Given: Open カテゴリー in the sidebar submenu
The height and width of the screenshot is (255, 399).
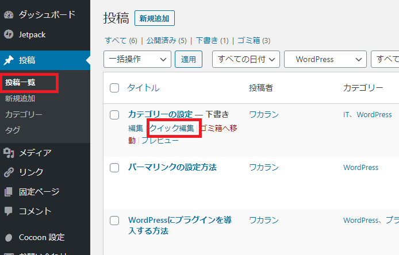Looking at the screenshot, I should 24,114.
